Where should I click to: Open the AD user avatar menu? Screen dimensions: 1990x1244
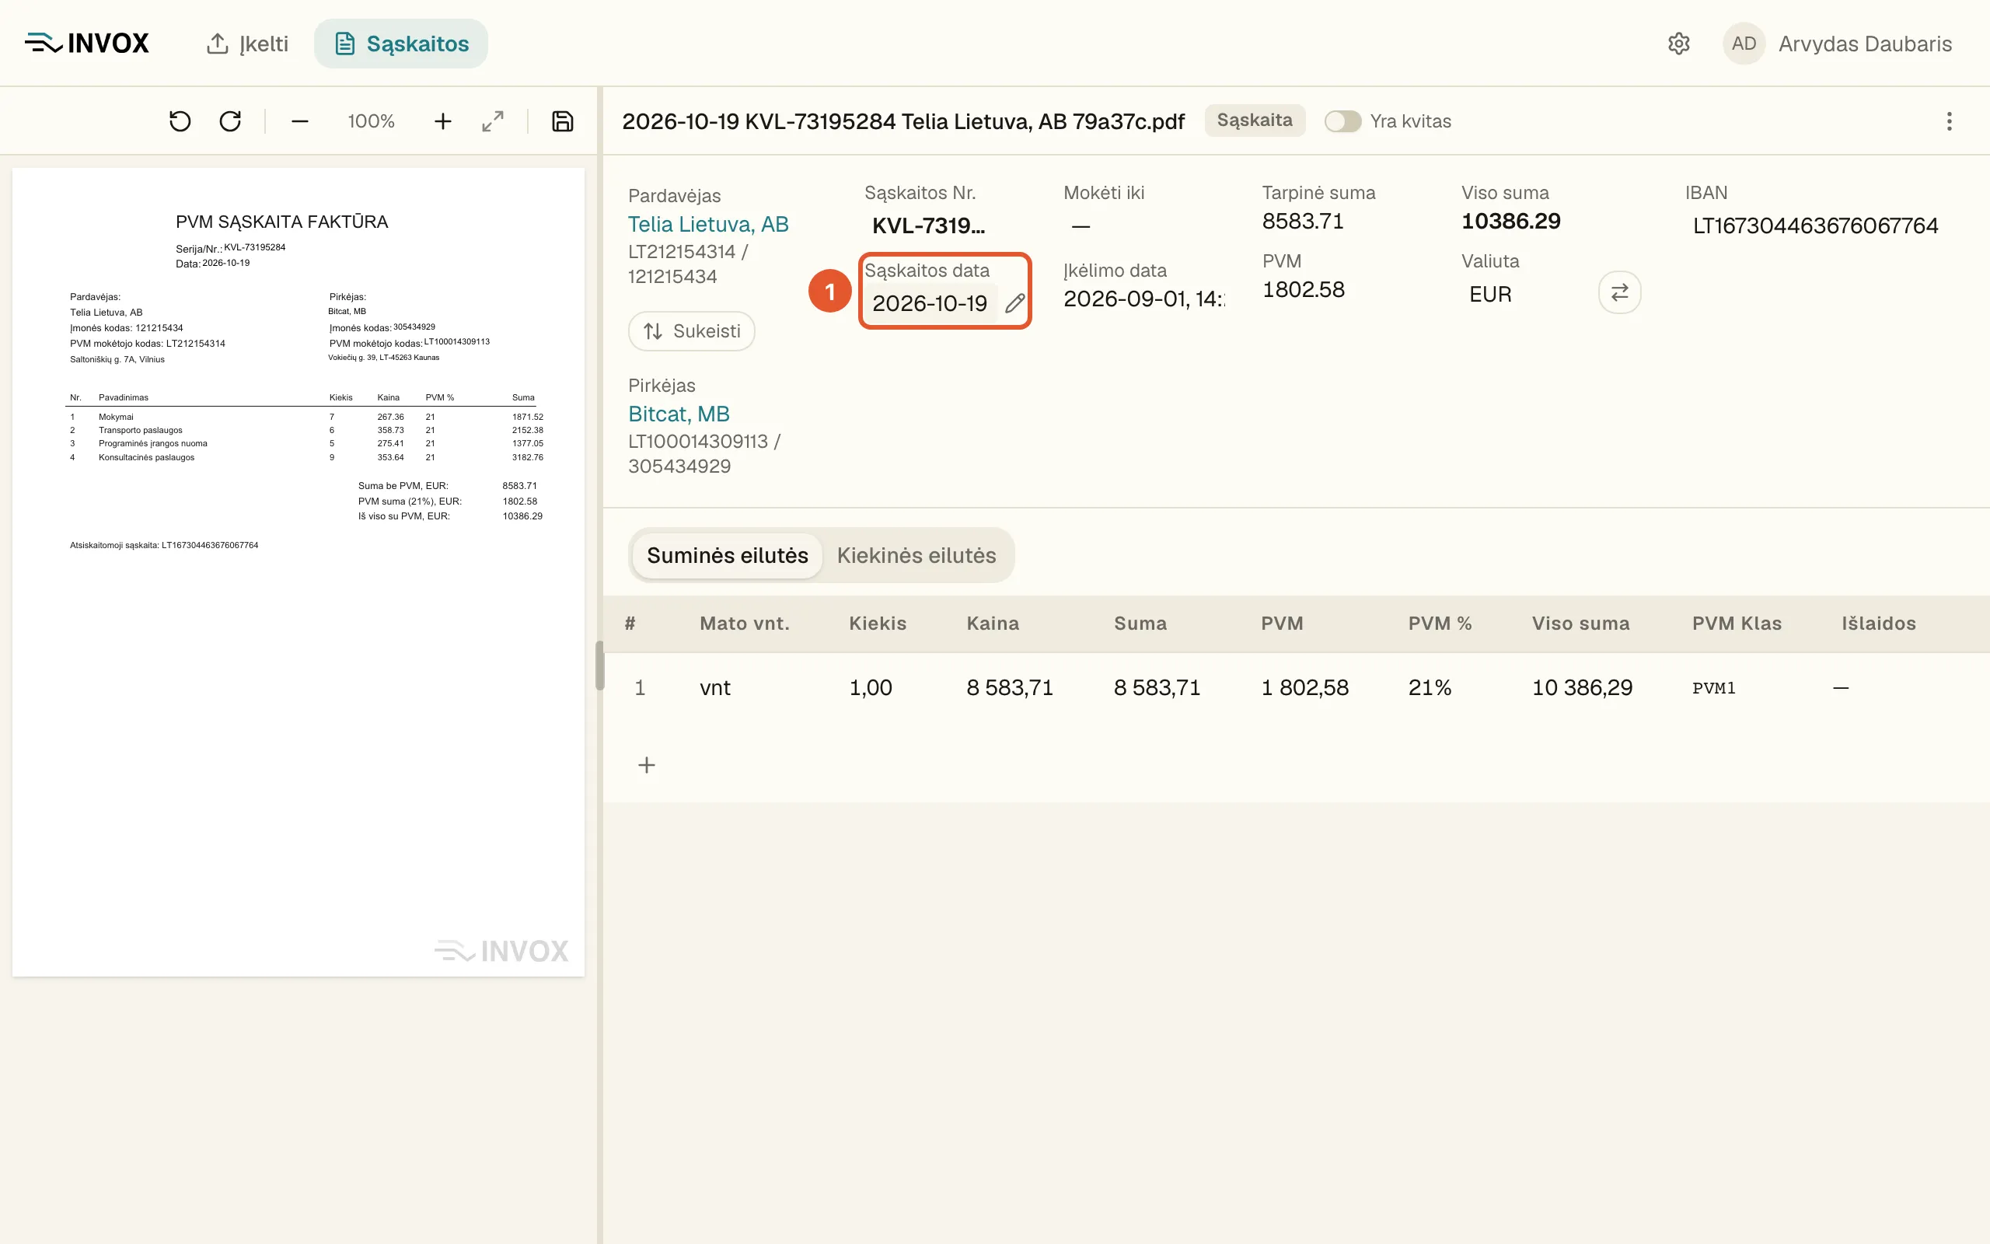point(1744,44)
